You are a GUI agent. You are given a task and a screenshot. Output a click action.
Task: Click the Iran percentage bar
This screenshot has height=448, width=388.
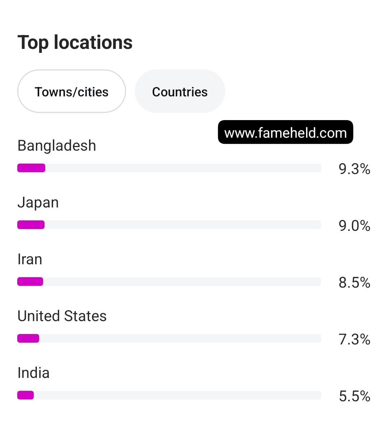point(169,282)
